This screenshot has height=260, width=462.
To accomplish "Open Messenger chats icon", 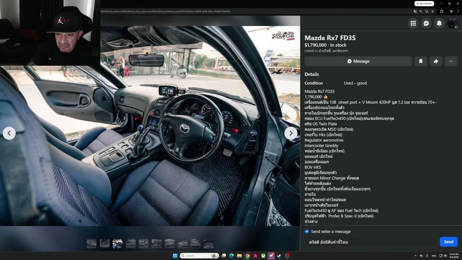I will [x=426, y=23].
